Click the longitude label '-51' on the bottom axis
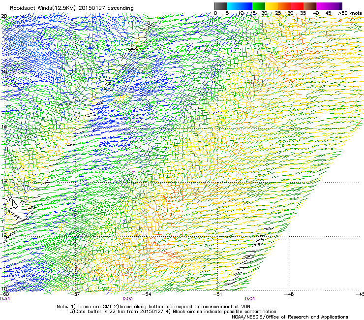364x320 pixels. click(x=217, y=294)
